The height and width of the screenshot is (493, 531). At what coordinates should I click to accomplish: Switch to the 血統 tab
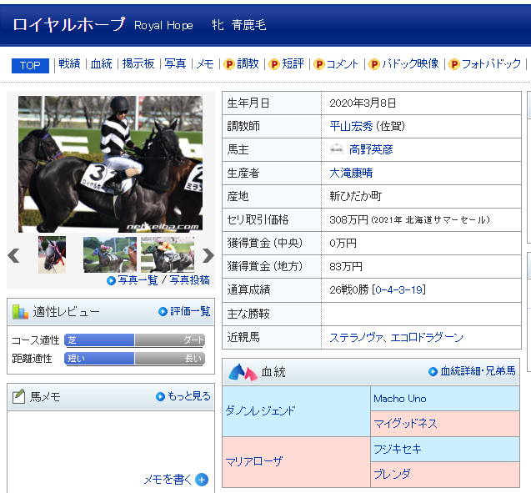pos(101,64)
